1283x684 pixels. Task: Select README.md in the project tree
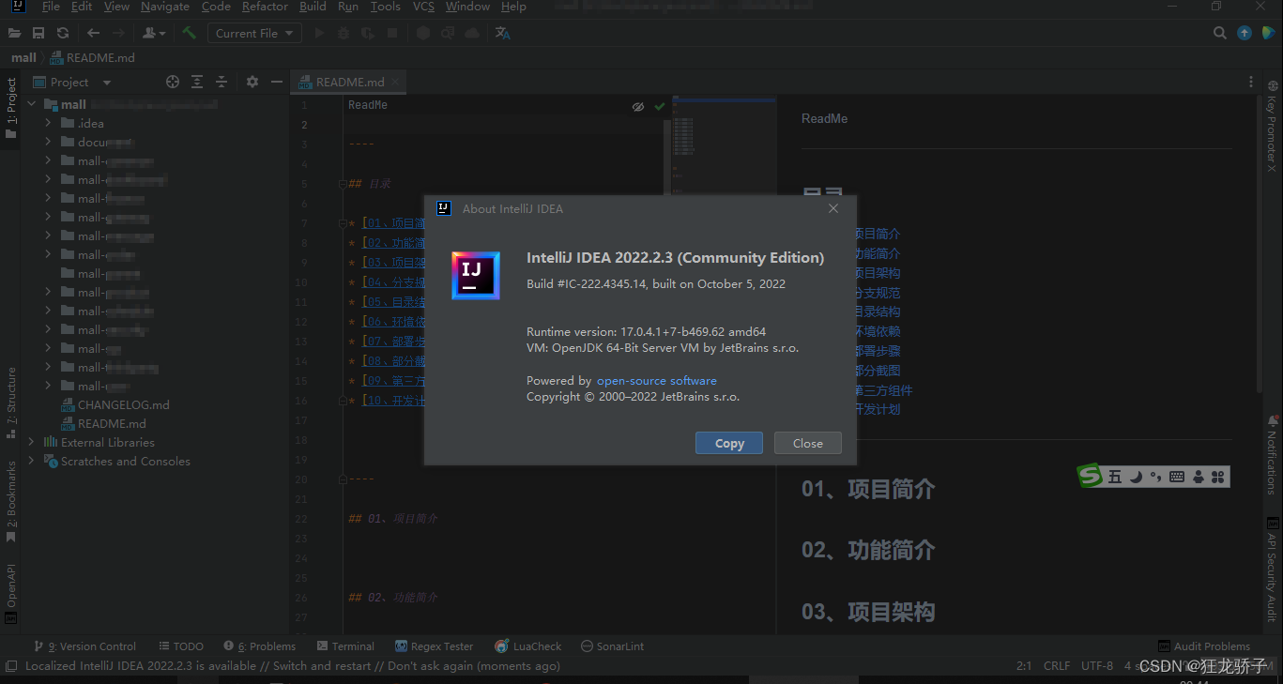103,423
